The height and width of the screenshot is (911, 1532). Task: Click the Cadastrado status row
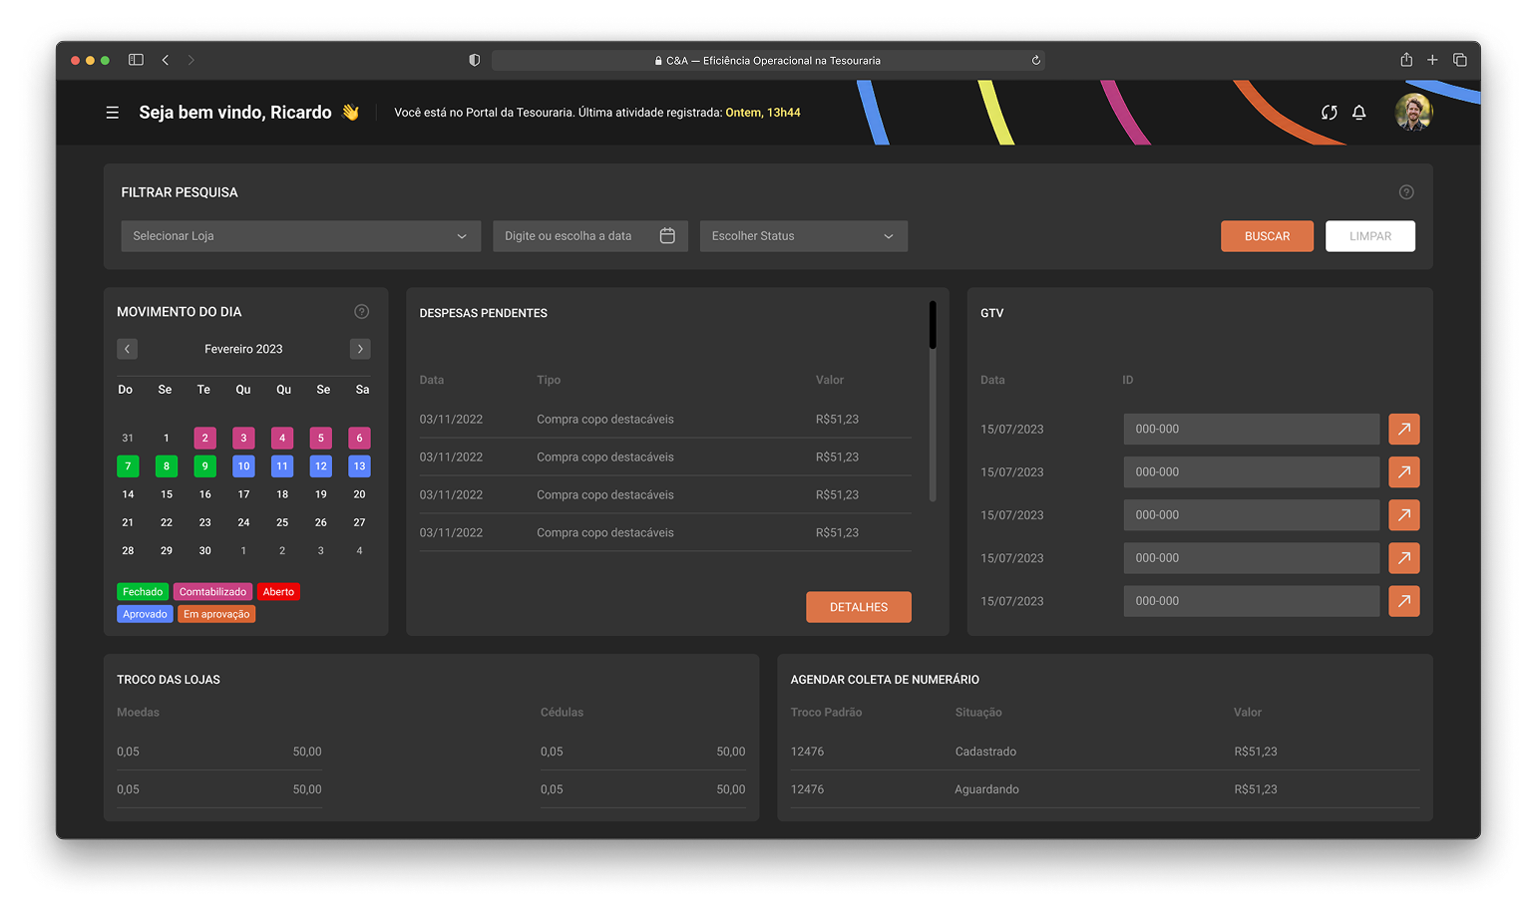point(1105,752)
